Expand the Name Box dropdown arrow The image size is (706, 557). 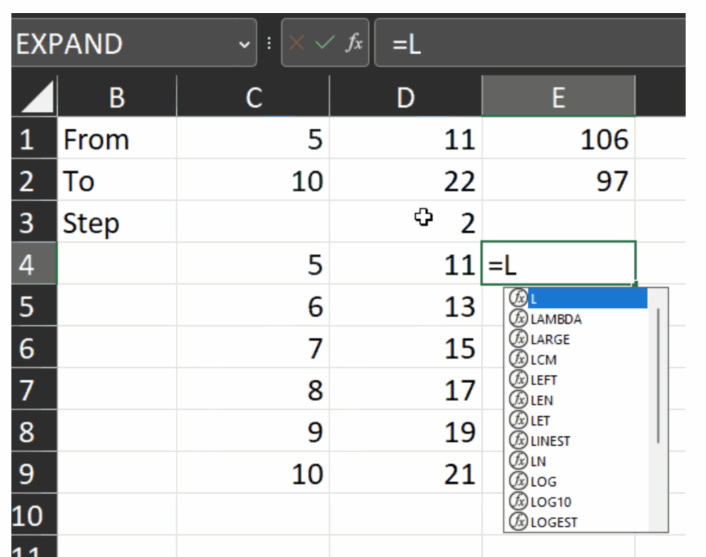pyautogui.click(x=244, y=44)
